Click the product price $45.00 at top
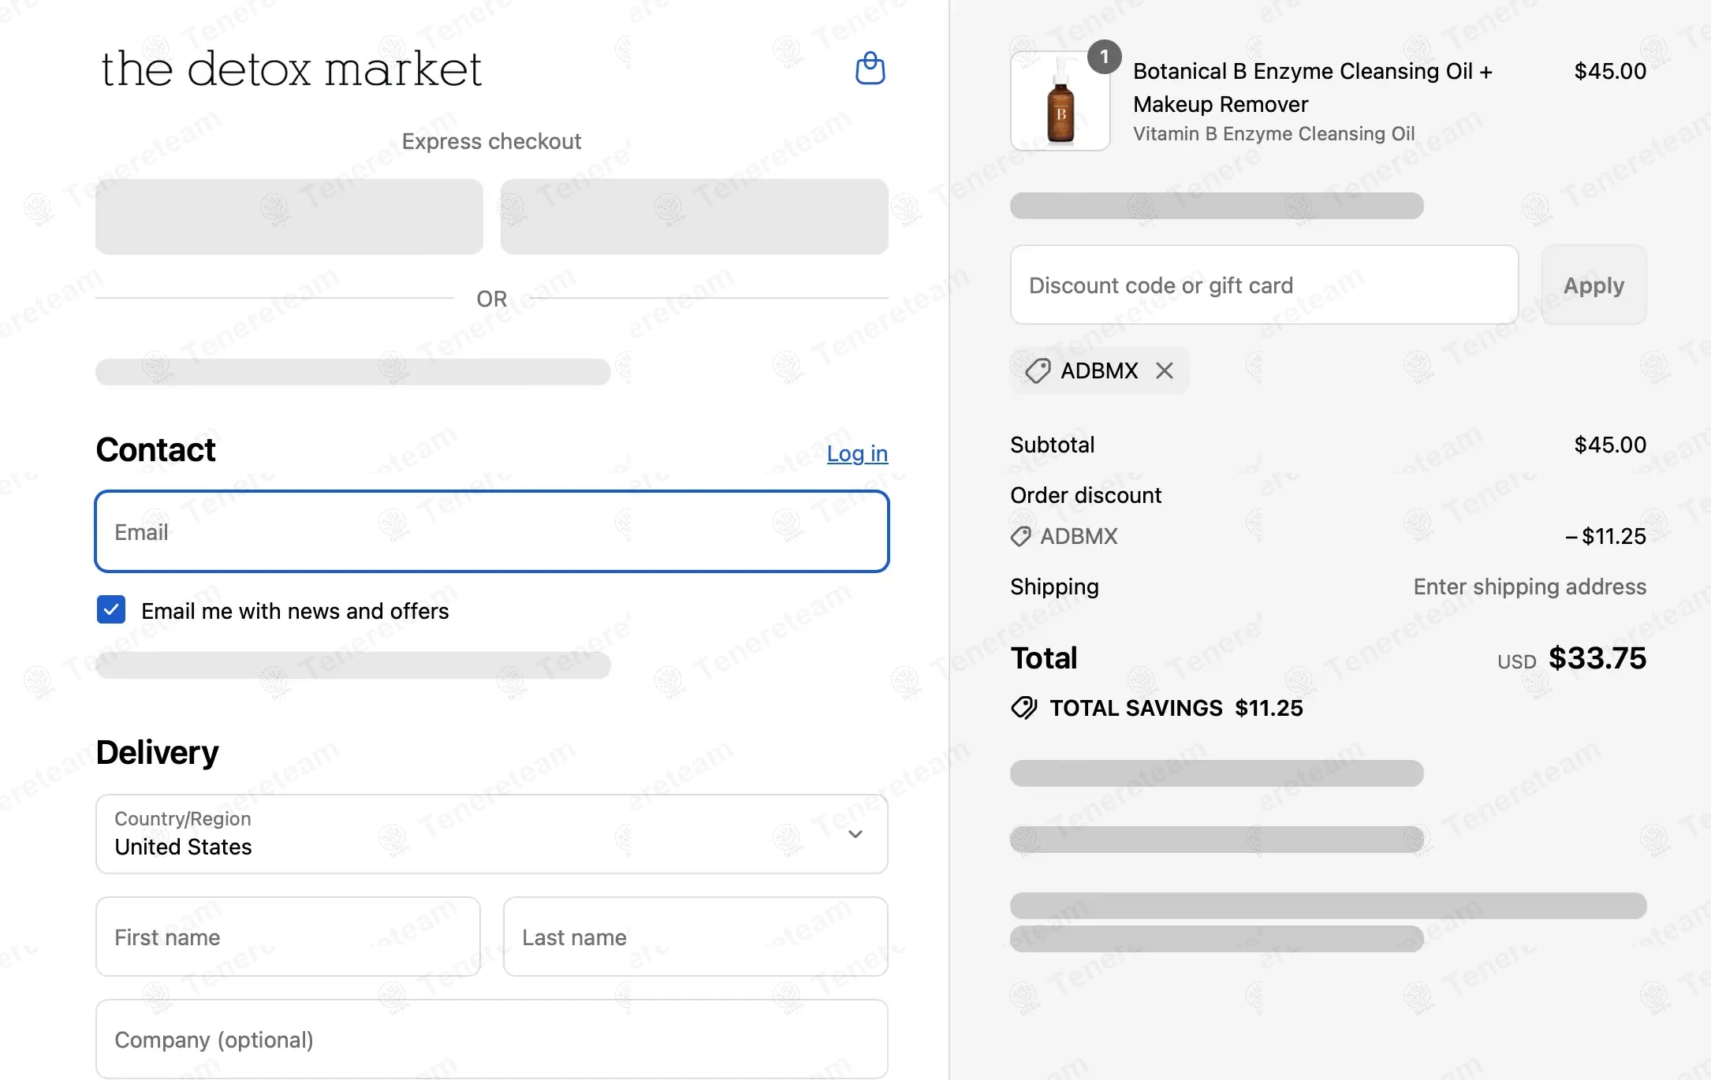Viewport: 1711px width, 1080px height. click(x=1610, y=71)
